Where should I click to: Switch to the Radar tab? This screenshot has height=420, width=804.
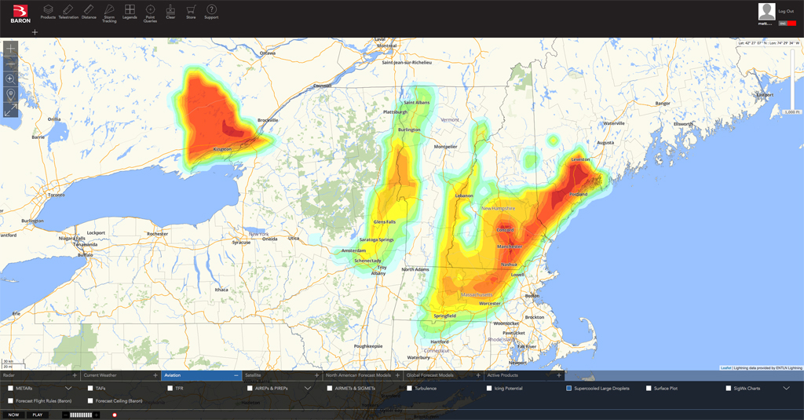pos(40,375)
